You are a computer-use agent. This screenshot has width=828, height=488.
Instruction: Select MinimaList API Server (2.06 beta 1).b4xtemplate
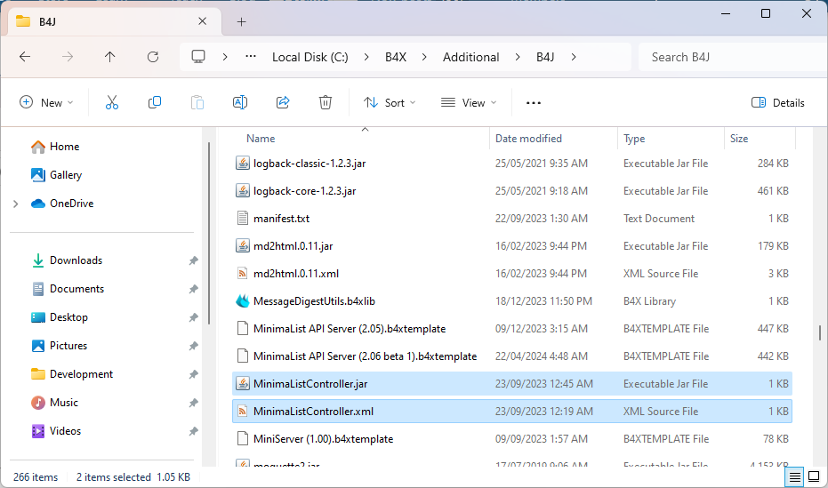[x=512, y=356]
